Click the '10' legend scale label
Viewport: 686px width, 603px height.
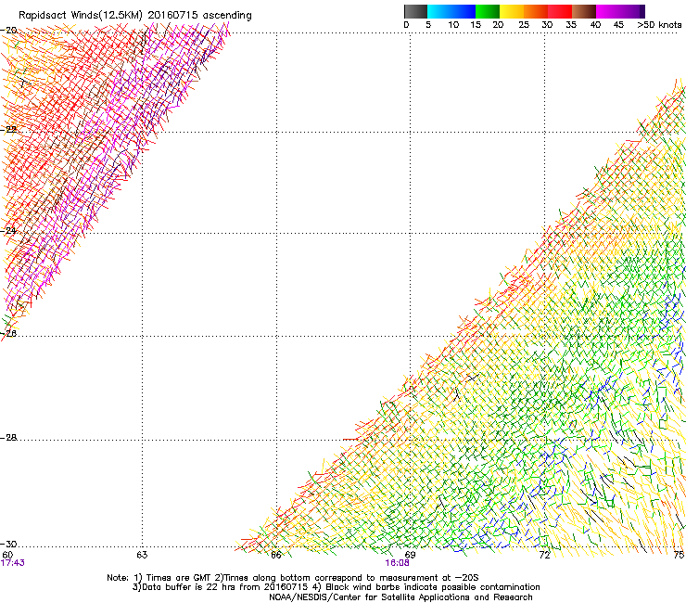click(453, 25)
